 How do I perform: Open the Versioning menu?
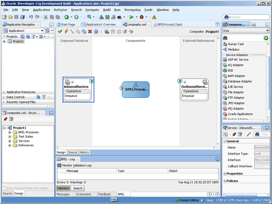pyautogui.click(x=132, y=10)
